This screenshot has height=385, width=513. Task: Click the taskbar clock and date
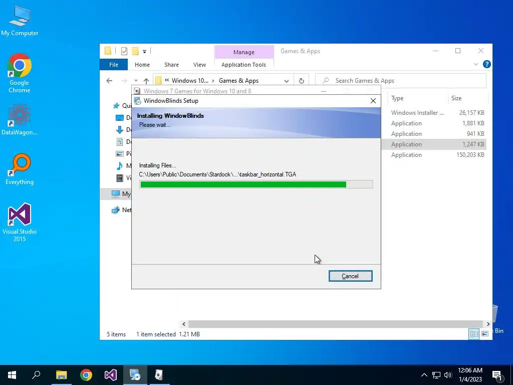pyautogui.click(x=470, y=375)
